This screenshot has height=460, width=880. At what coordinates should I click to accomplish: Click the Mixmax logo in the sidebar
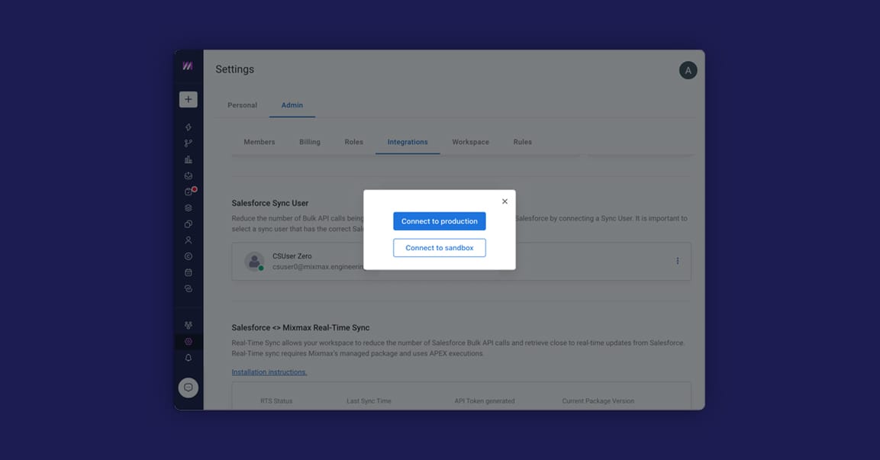188,66
